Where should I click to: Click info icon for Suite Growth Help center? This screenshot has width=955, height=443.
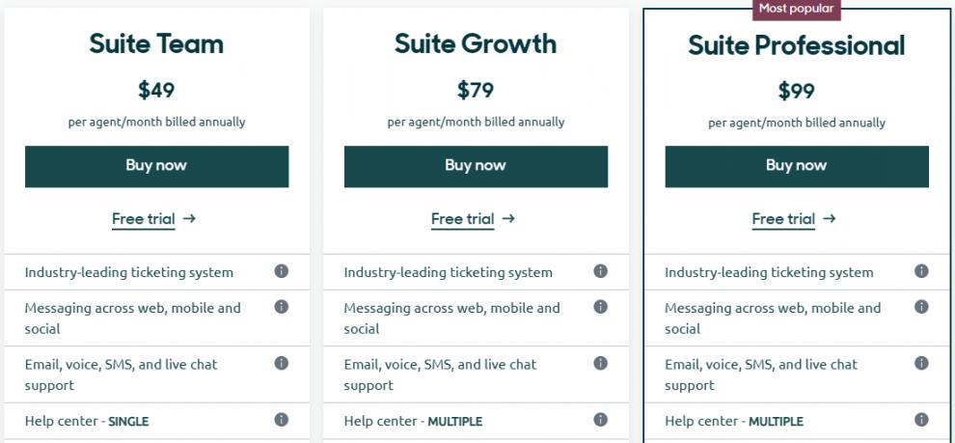click(x=600, y=420)
